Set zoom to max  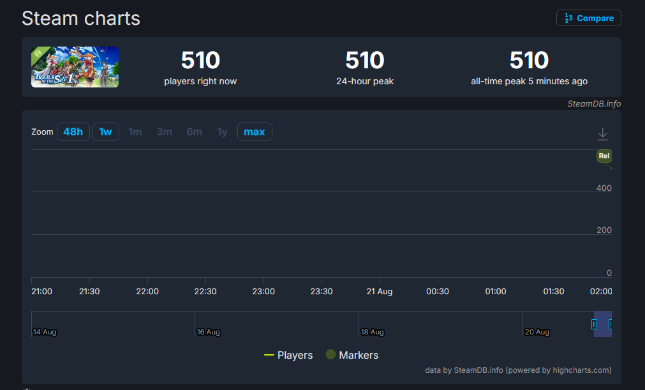coord(255,131)
